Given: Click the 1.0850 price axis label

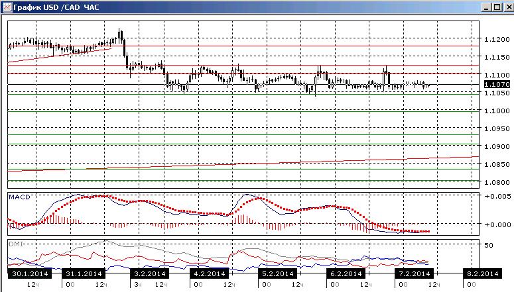Looking at the screenshot, I should click(497, 164).
